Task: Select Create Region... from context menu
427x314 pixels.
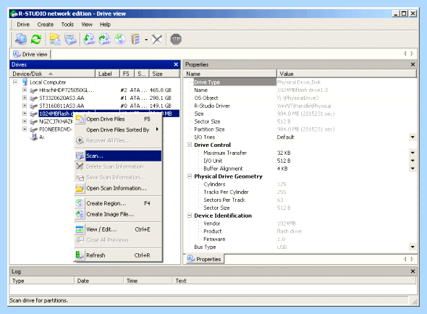Action: [118, 203]
